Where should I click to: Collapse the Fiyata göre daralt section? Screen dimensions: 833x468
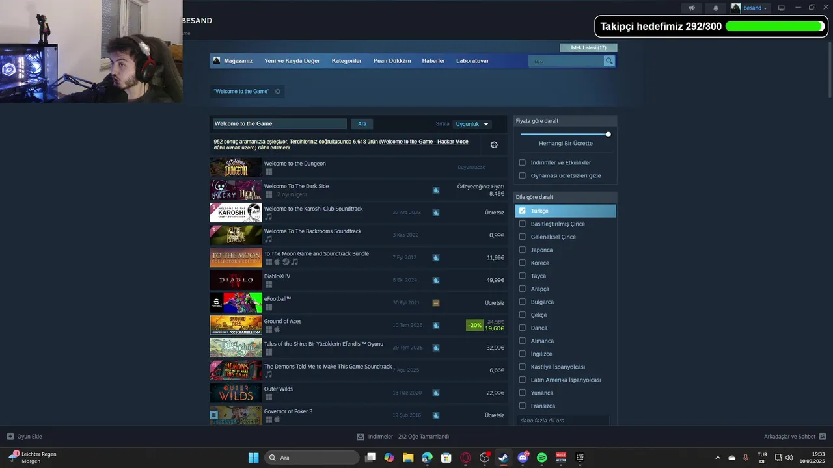point(565,121)
